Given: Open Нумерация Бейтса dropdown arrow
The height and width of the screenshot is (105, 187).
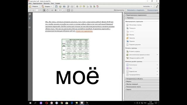Looking at the screenshot, I should (x=157, y=75).
